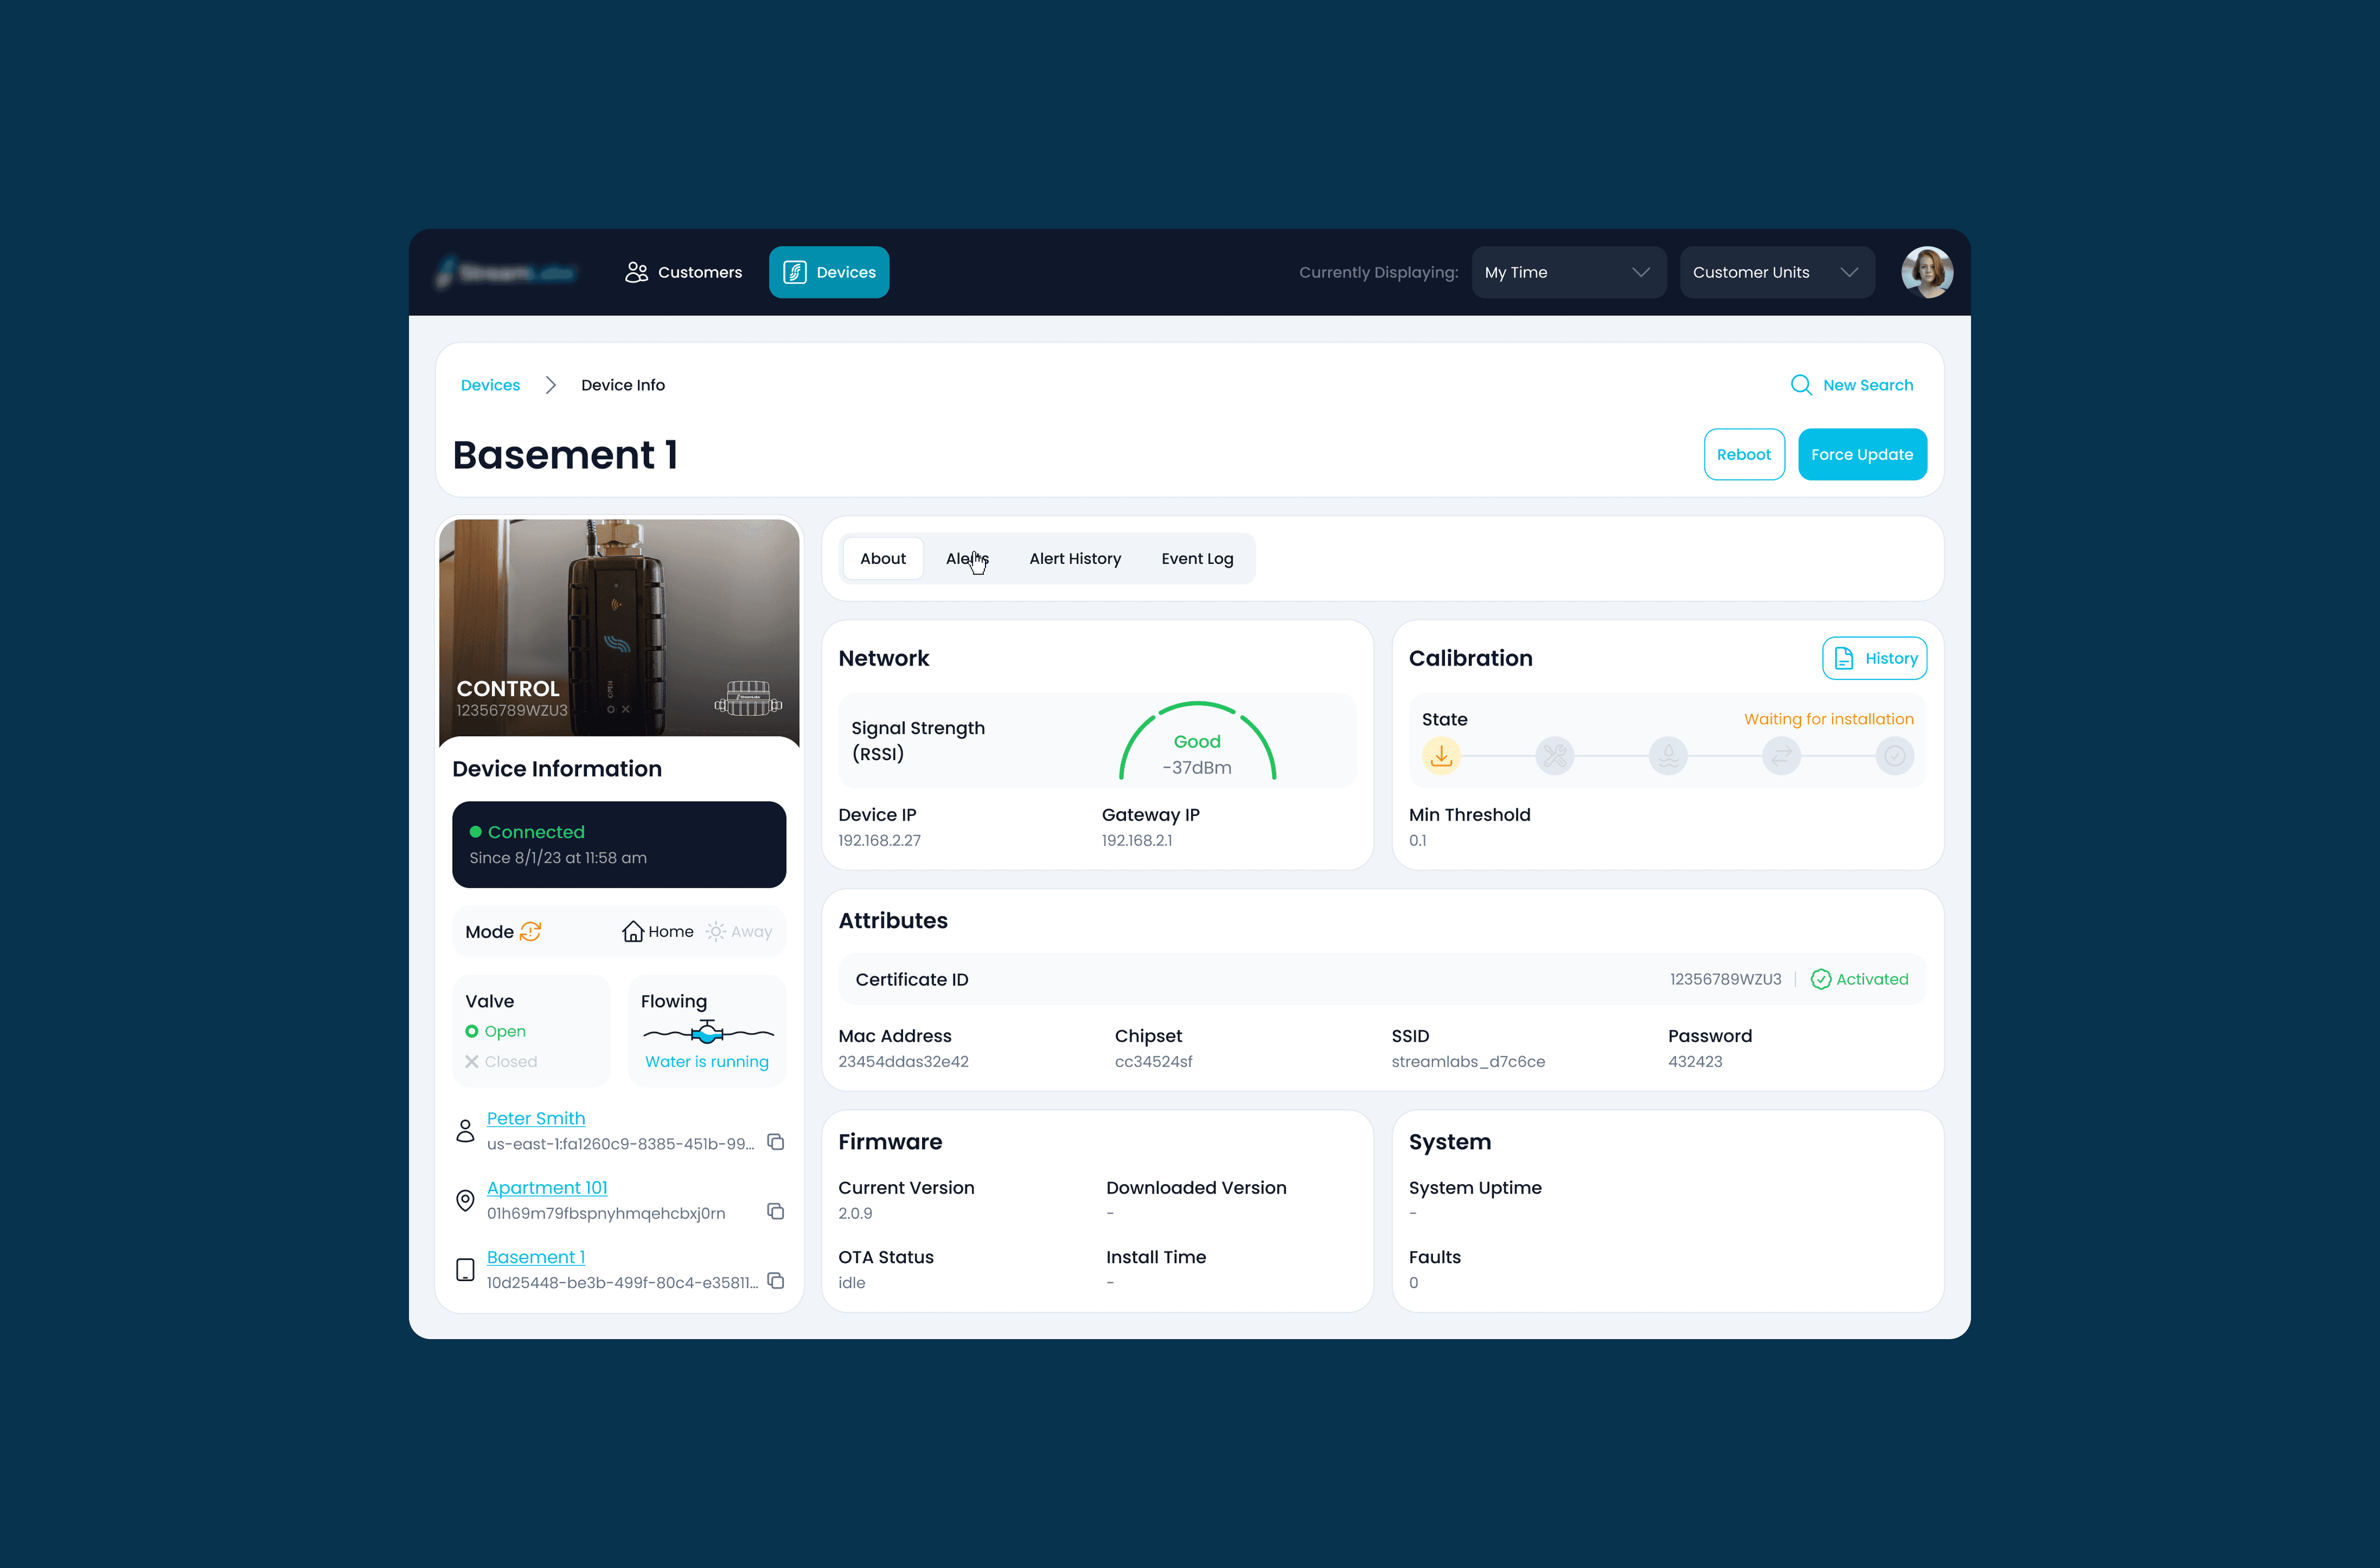This screenshot has height=1568, width=2380.
Task: Click the New Search magnifier icon
Action: tap(1801, 385)
